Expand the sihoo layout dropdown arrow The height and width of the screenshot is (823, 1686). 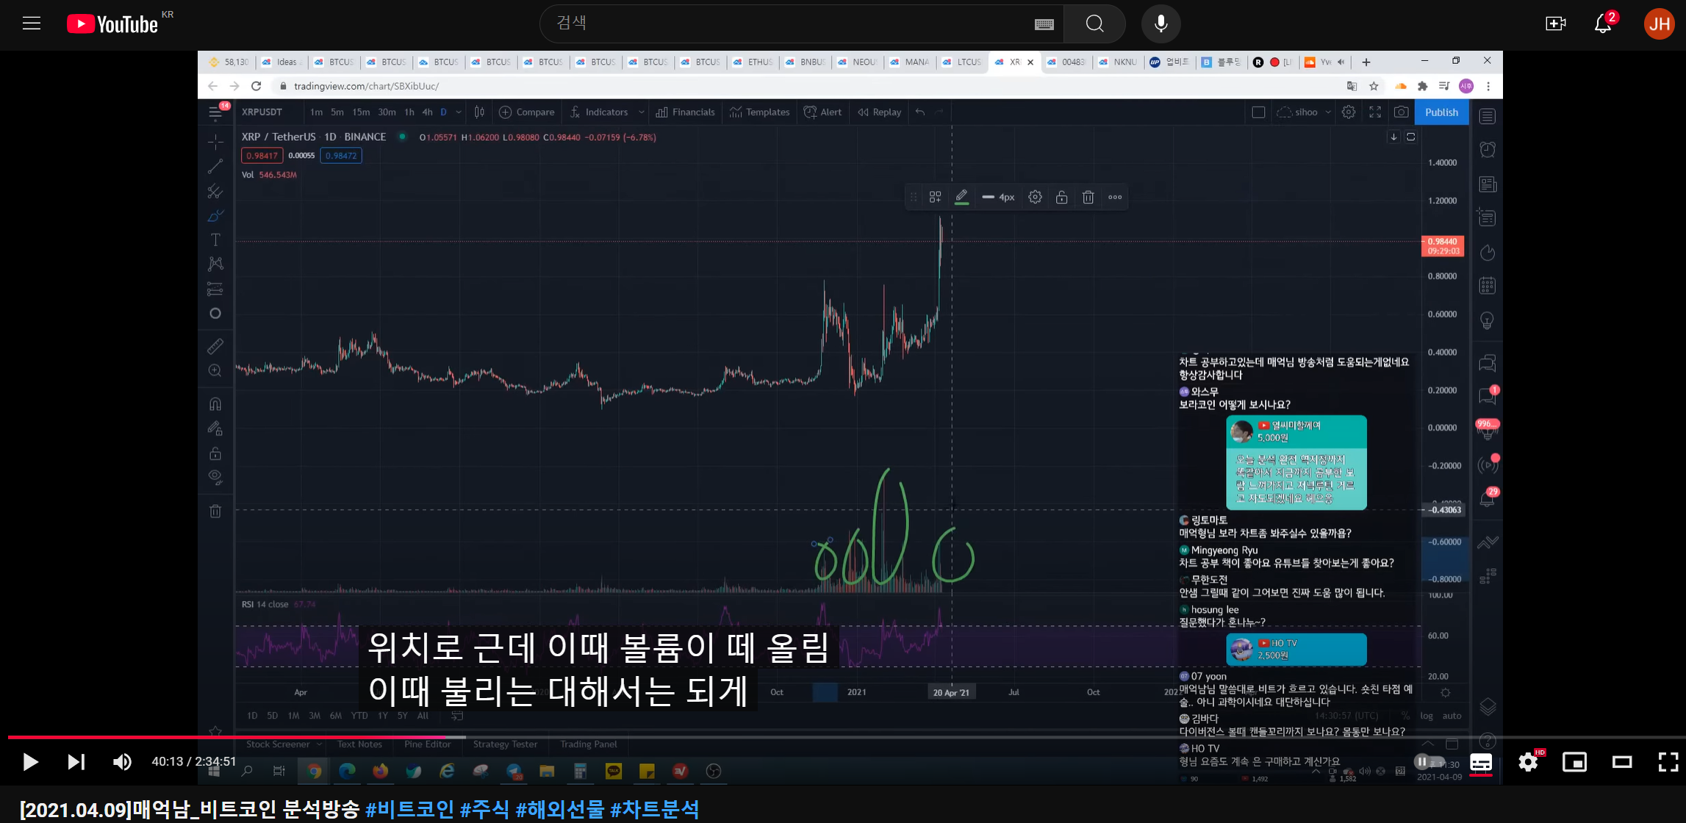click(1328, 112)
